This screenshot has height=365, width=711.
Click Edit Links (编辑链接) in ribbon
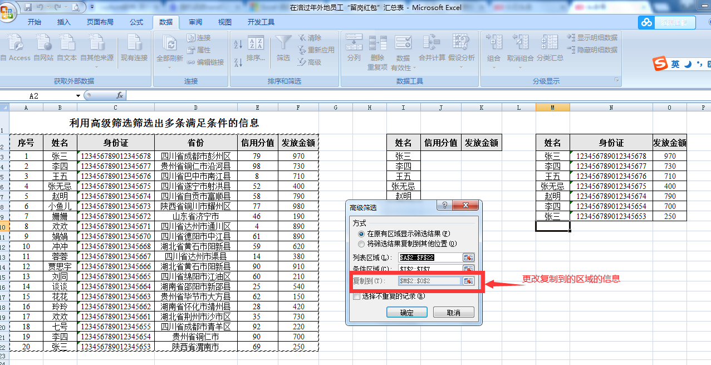[205, 62]
